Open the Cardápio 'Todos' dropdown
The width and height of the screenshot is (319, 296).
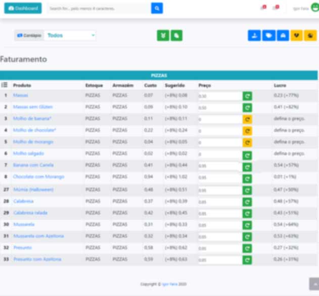70,36
